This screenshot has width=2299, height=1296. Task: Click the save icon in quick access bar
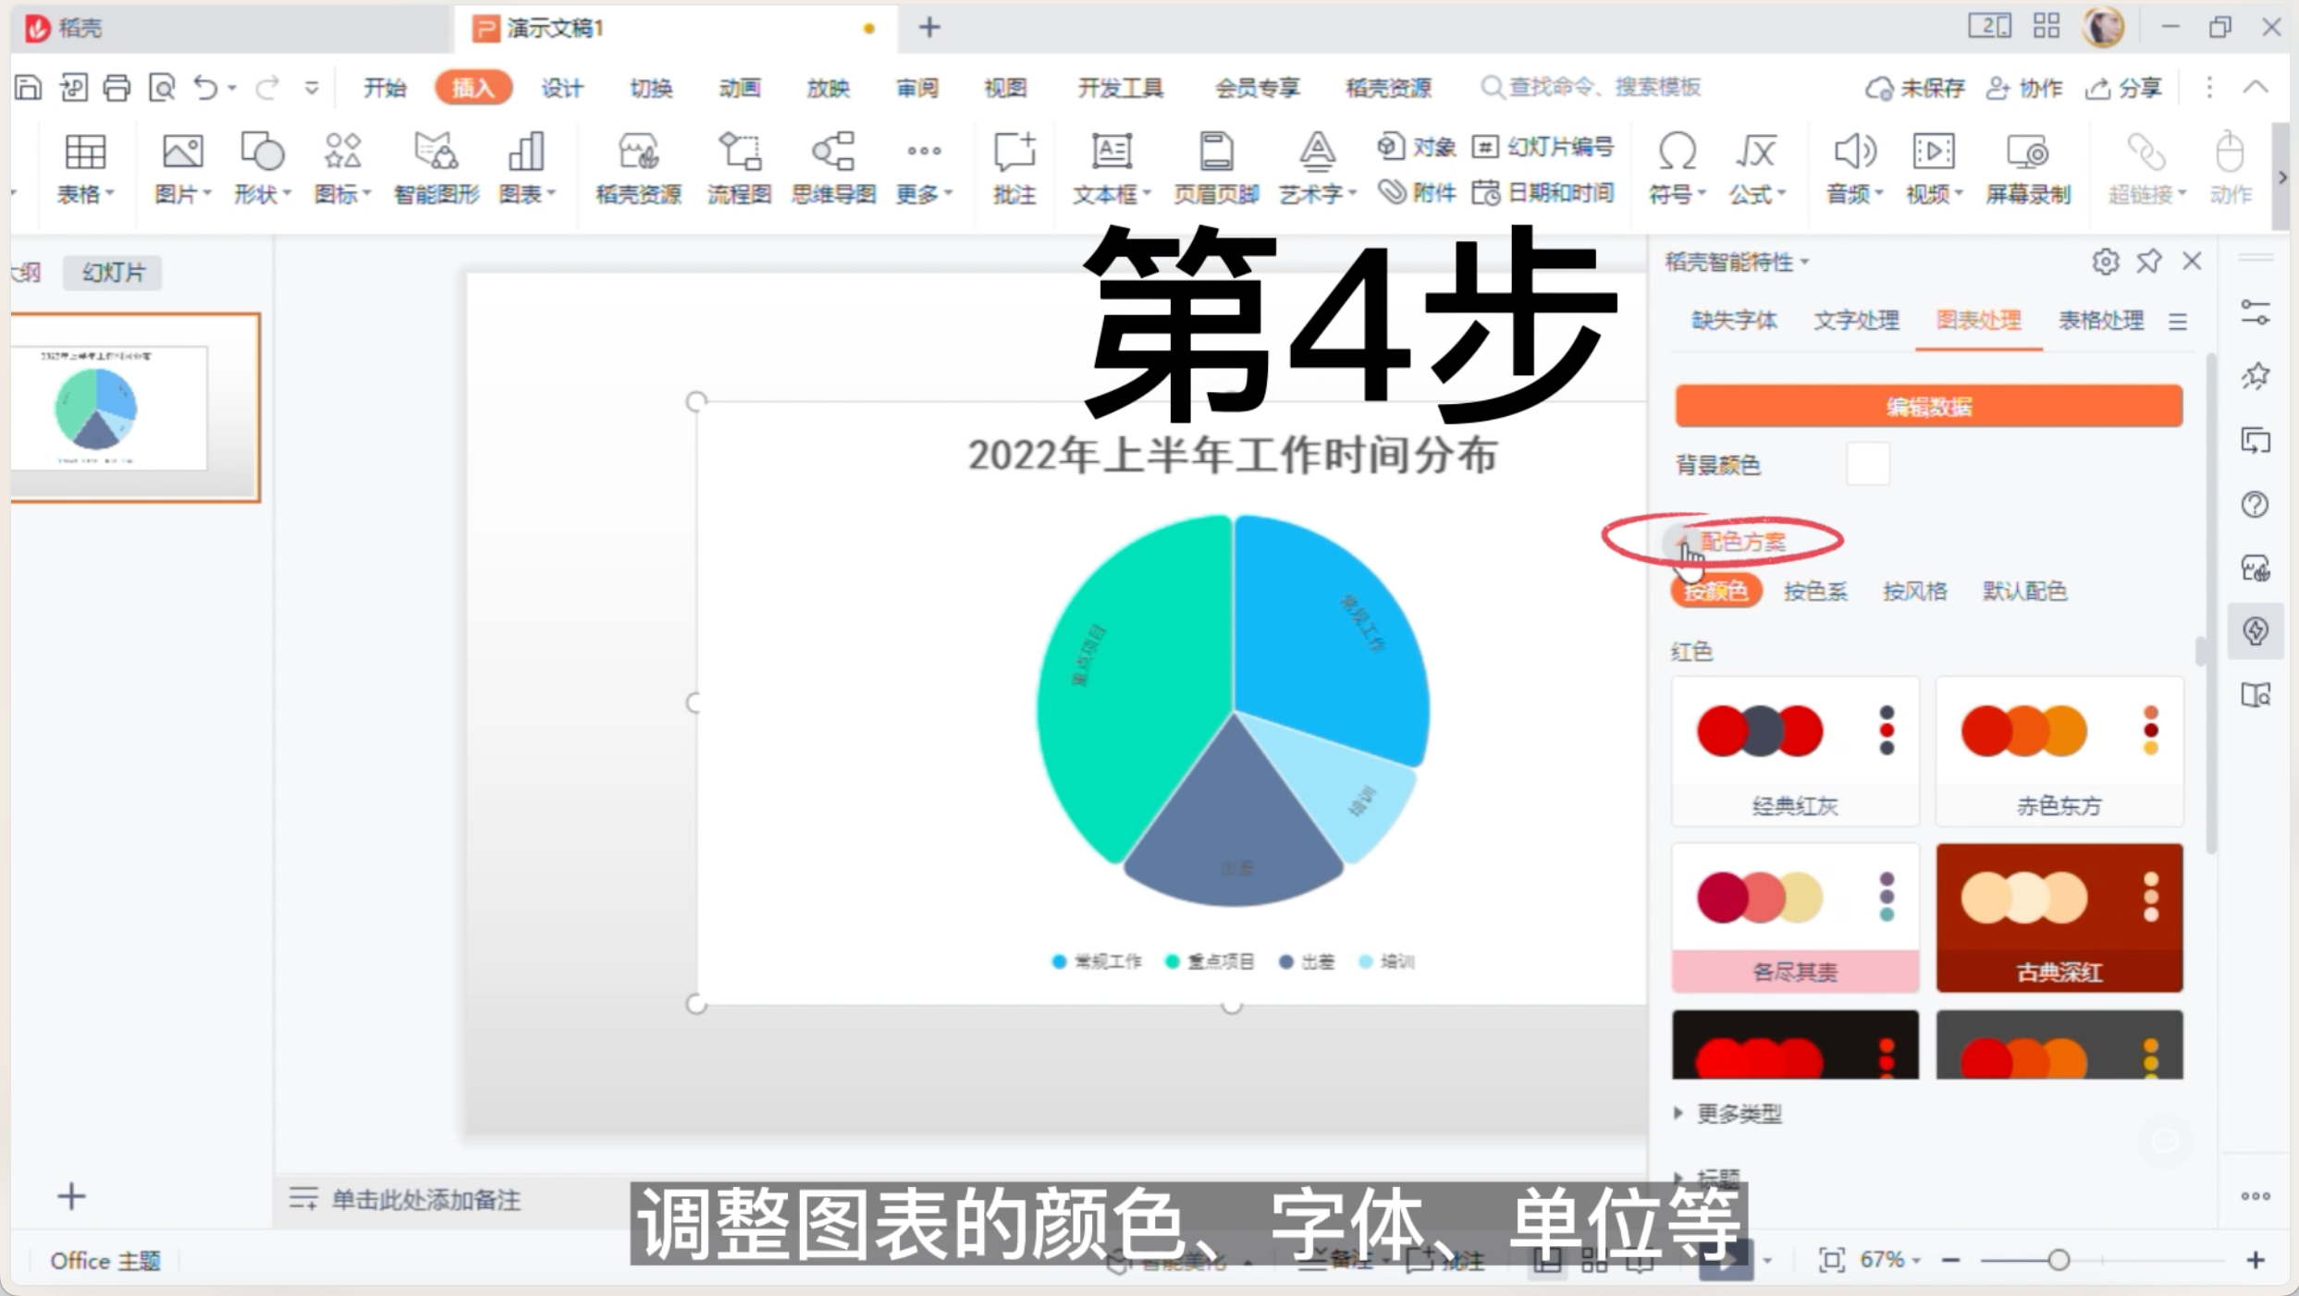(29, 88)
